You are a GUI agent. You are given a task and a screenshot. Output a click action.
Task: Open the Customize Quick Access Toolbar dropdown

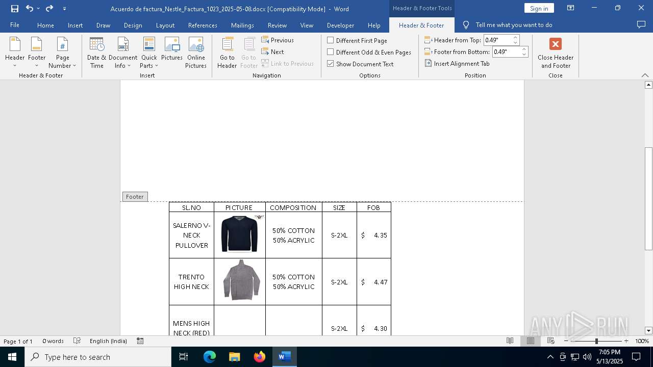point(64,9)
